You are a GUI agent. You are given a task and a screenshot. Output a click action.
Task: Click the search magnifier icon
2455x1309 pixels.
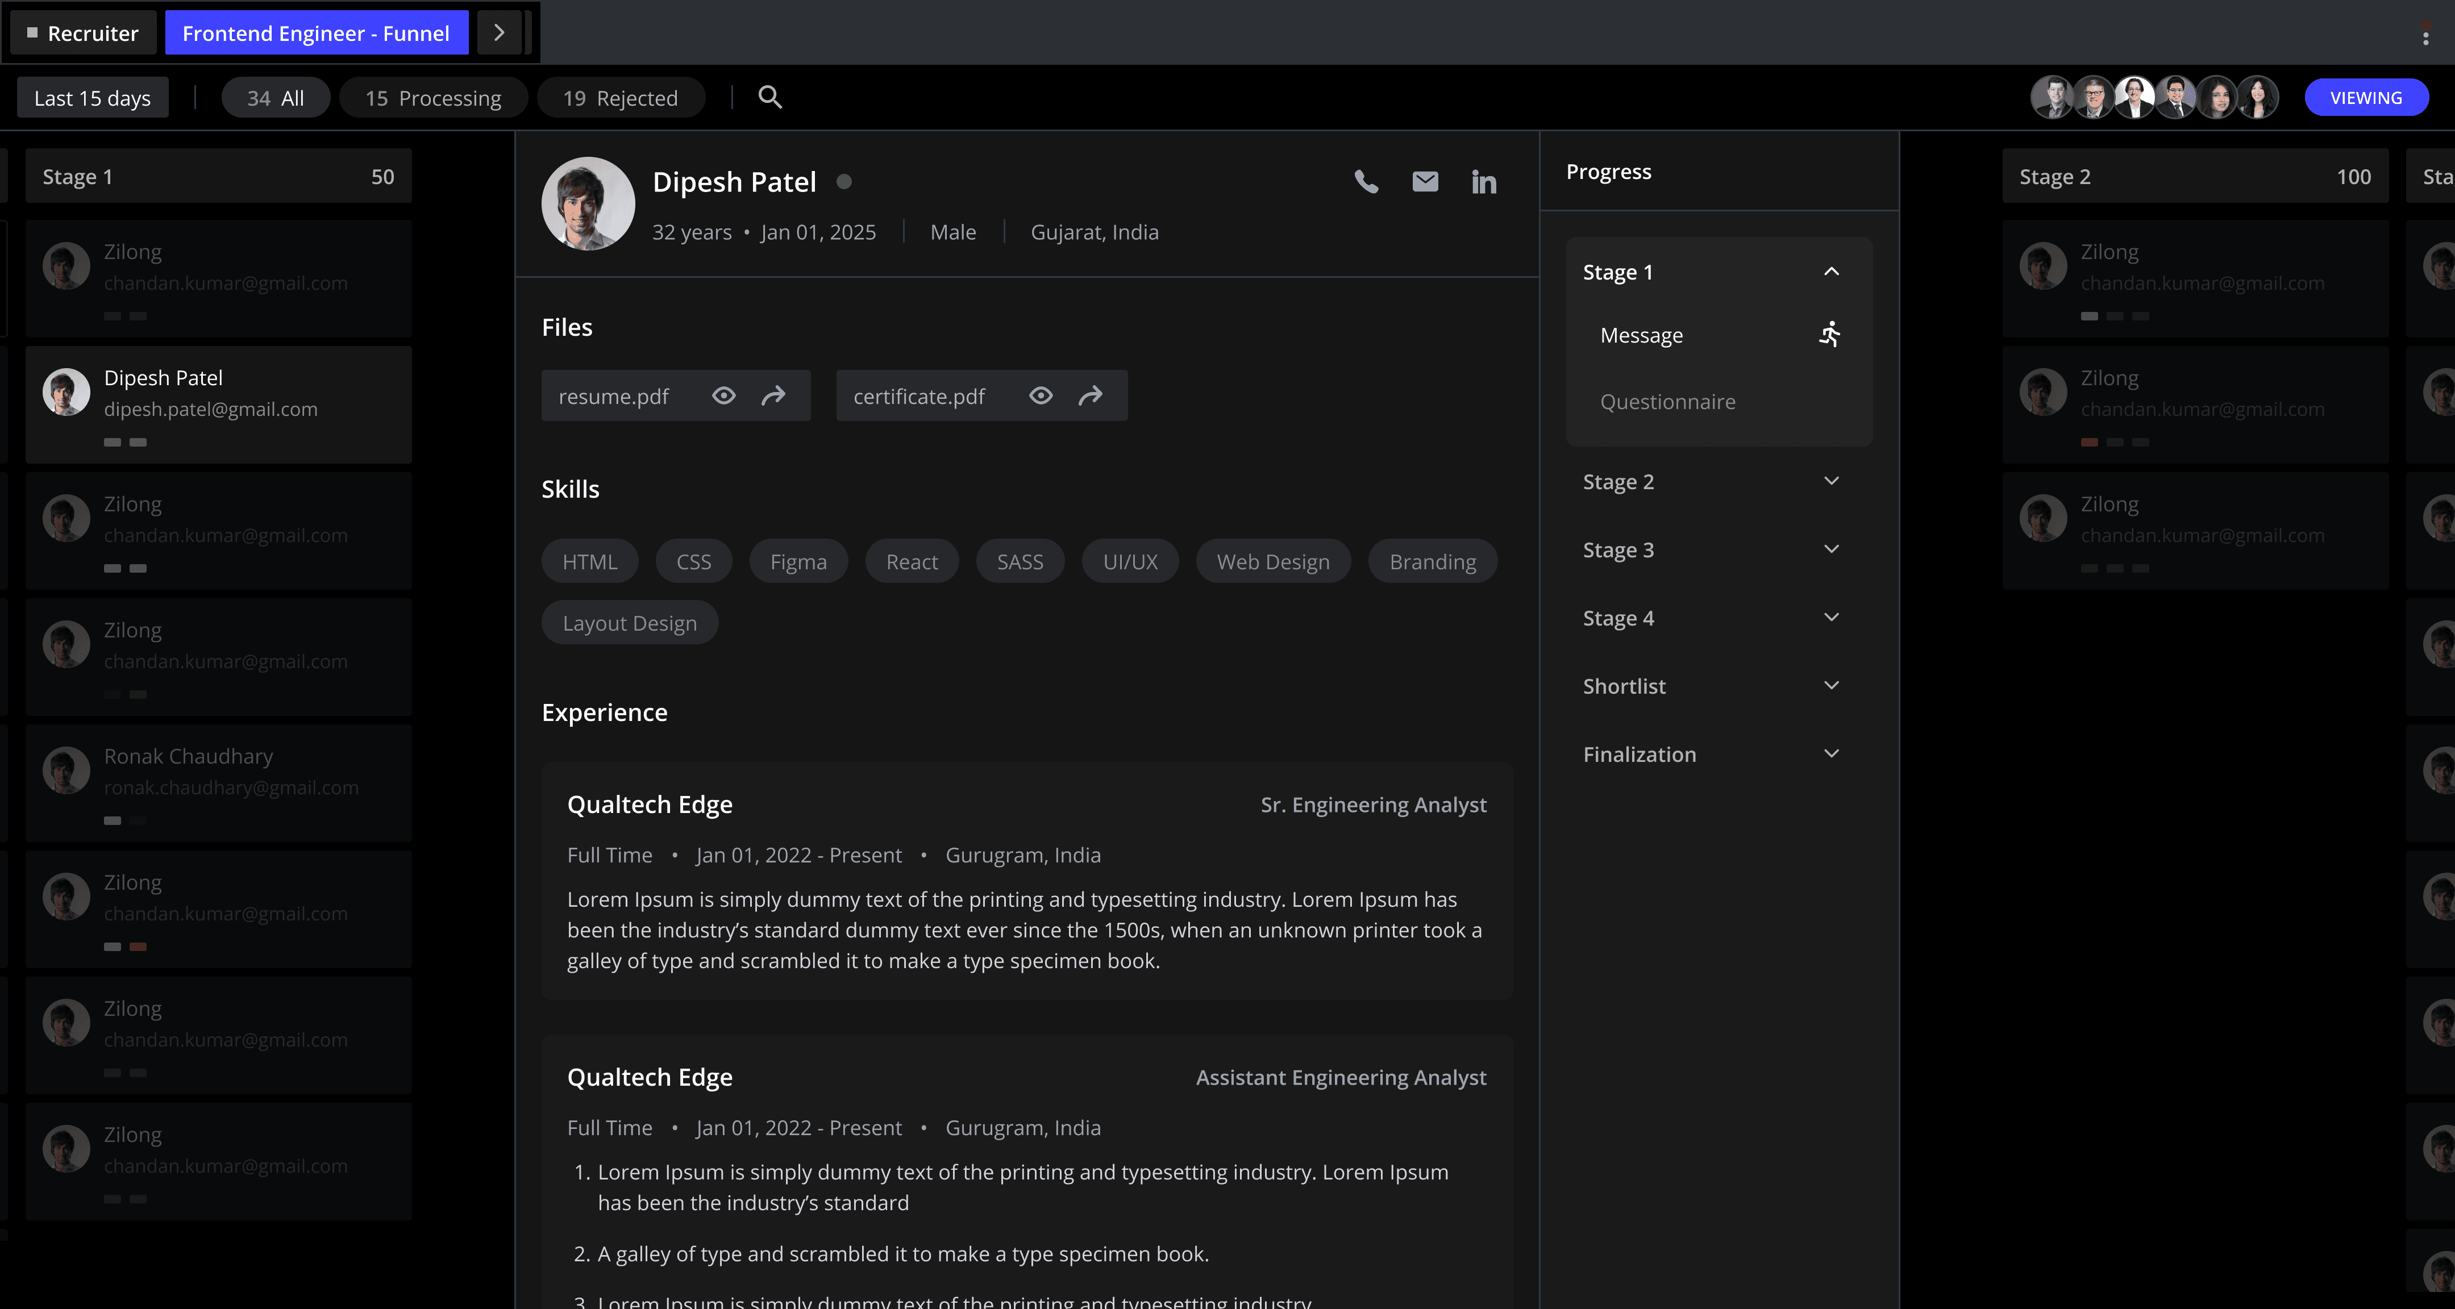(x=770, y=97)
